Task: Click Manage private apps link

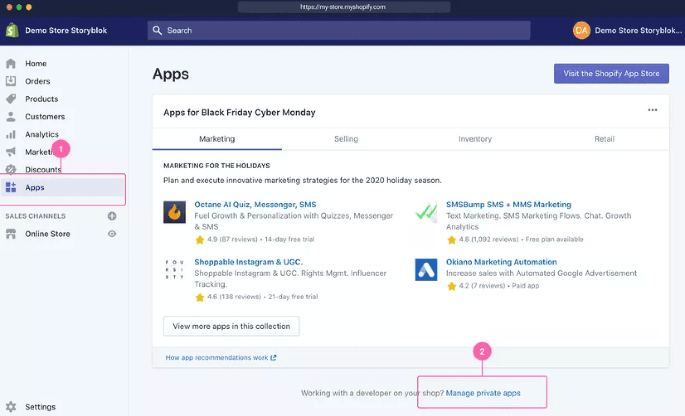Action: [x=483, y=393]
